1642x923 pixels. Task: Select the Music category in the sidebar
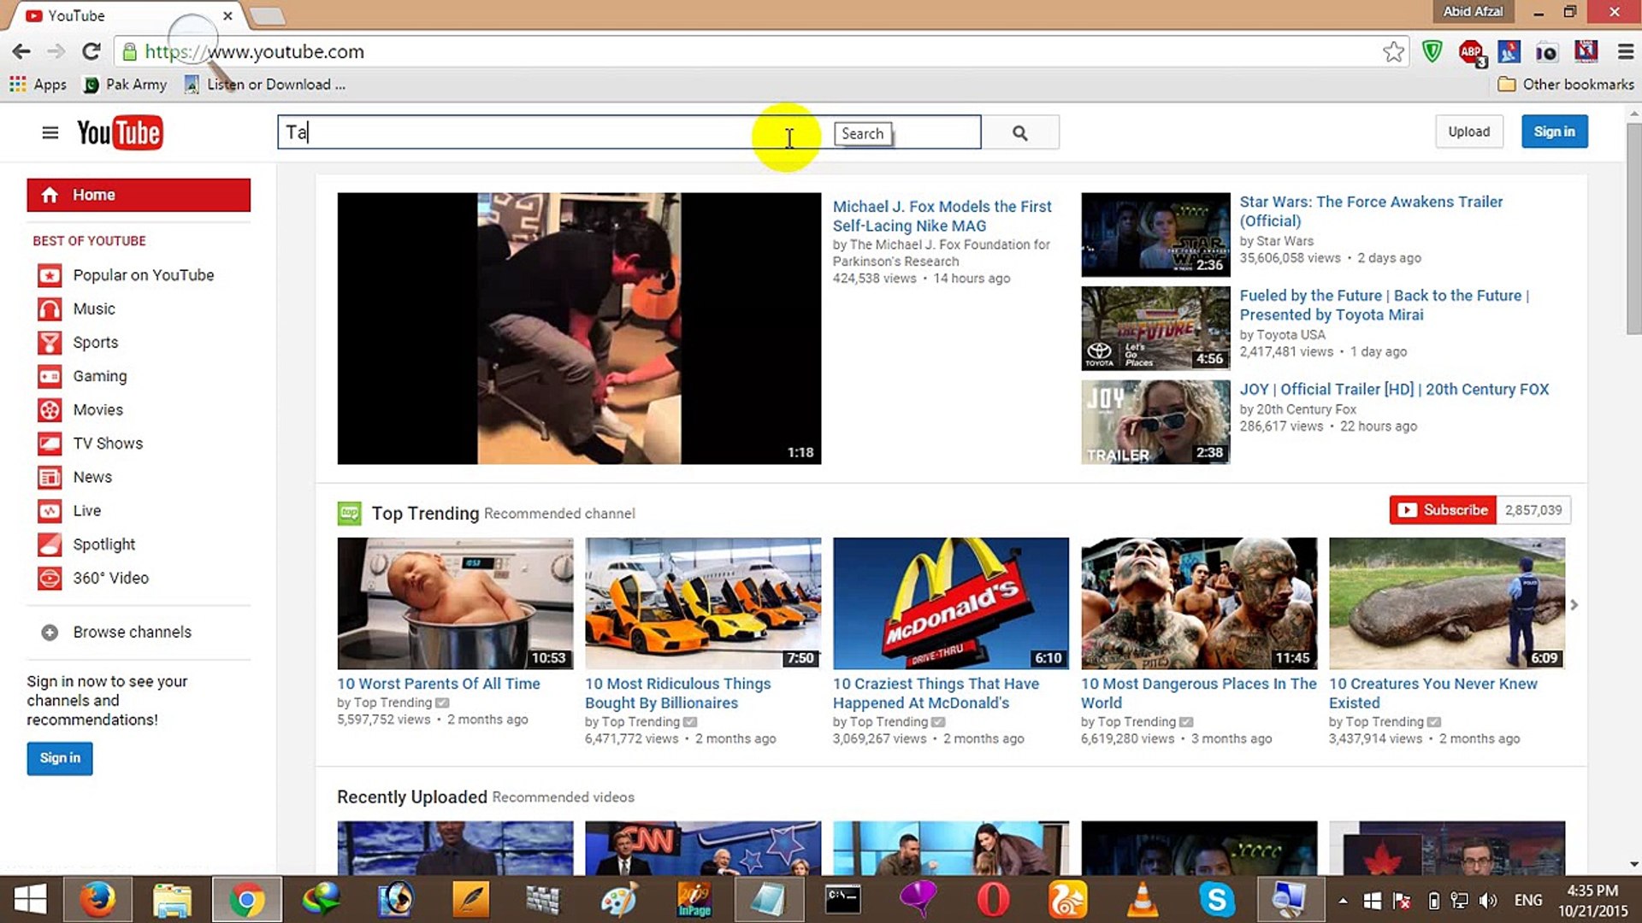[95, 309]
